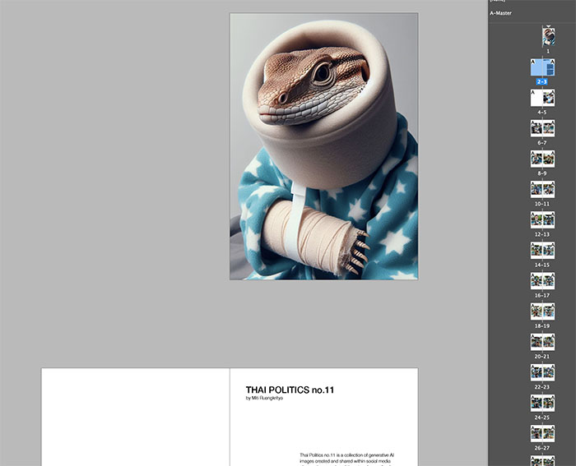Select spread 26-27 thumbnail
The image size is (576, 466).
point(542,433)
